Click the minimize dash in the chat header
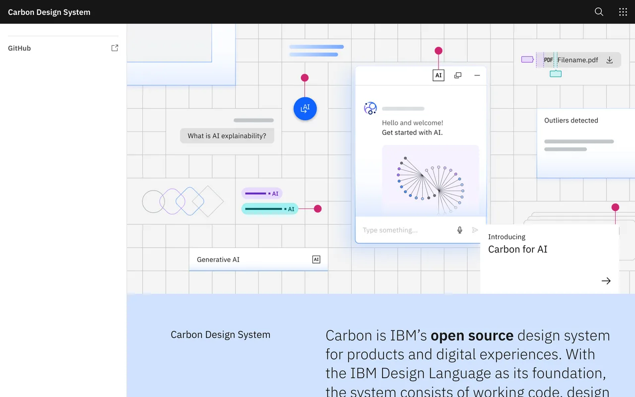Screen dimensions: 635x397 coord(477,75)
